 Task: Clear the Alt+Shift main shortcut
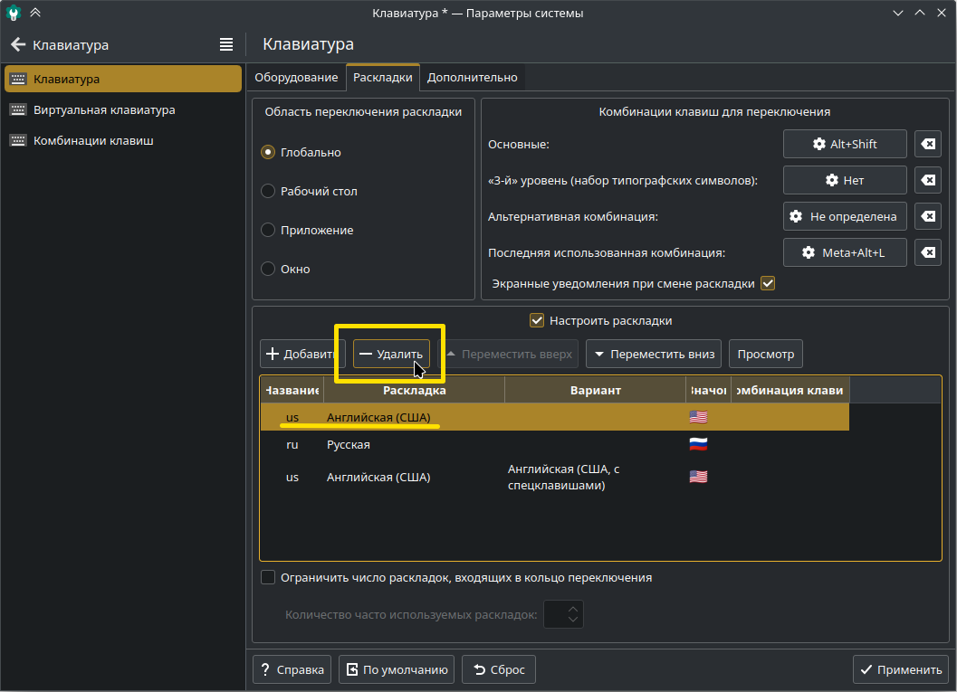coord(928,144)
